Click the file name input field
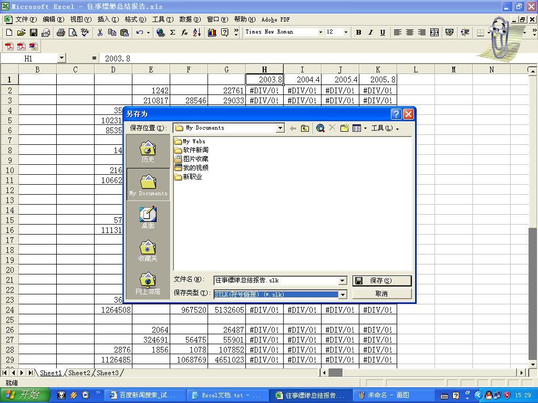This screenshot has height=403, width=538. [276, 281]
